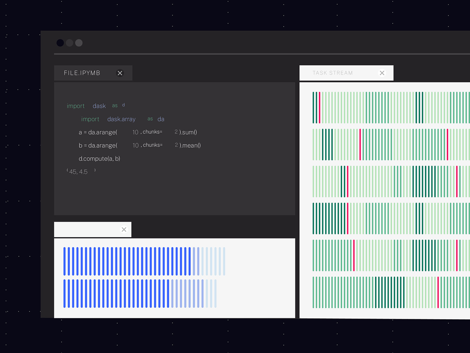This screenshot has height=353, width=470.
Task: Click the X icon on the TASK STREAM panel
Action: [382, 73]
